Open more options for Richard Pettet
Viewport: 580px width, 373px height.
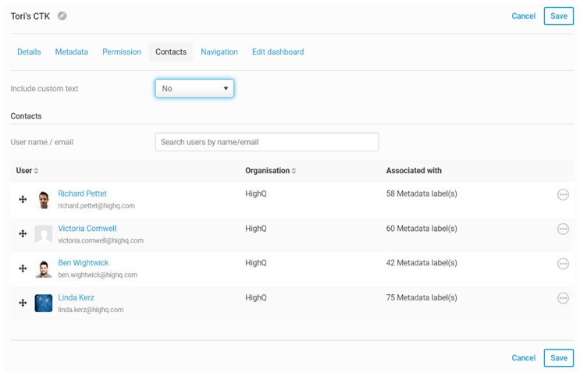(x=563, y=194)
